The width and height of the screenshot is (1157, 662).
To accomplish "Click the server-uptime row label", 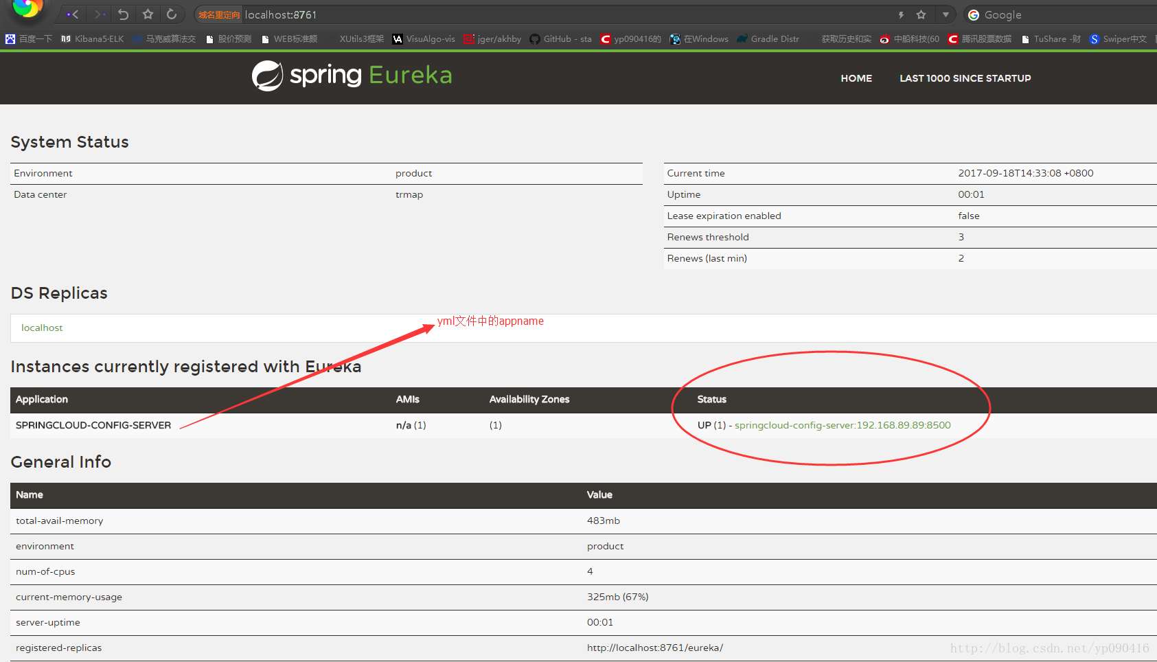I will (48, 622).
